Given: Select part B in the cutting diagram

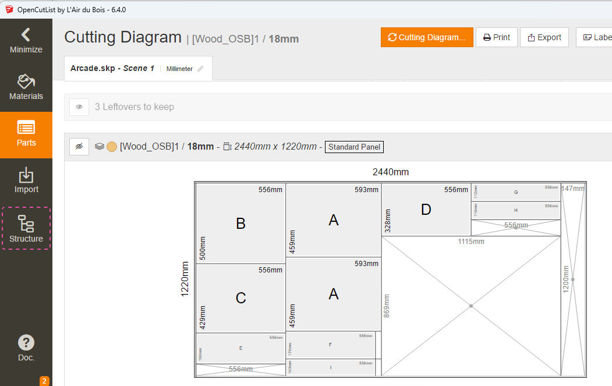Looking at the screenshot, I should click(240, 224).
